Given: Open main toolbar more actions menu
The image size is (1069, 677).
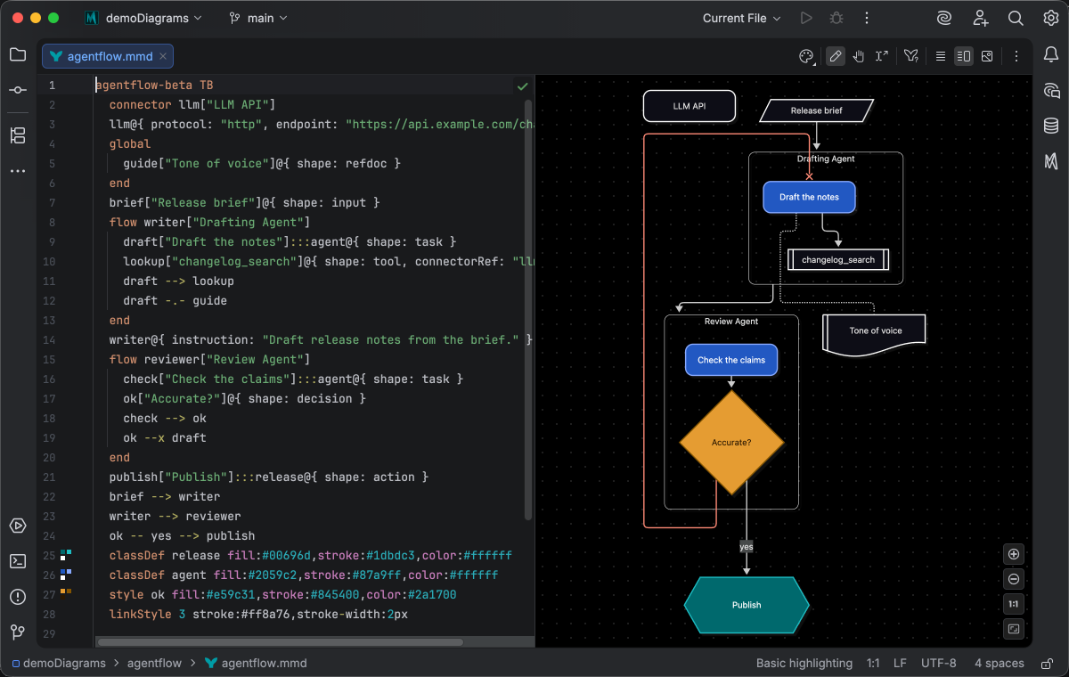Looking at the screenshot, I should click(866, 18).
